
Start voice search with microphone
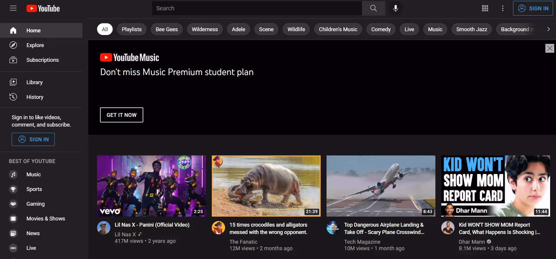pos(396,8)
